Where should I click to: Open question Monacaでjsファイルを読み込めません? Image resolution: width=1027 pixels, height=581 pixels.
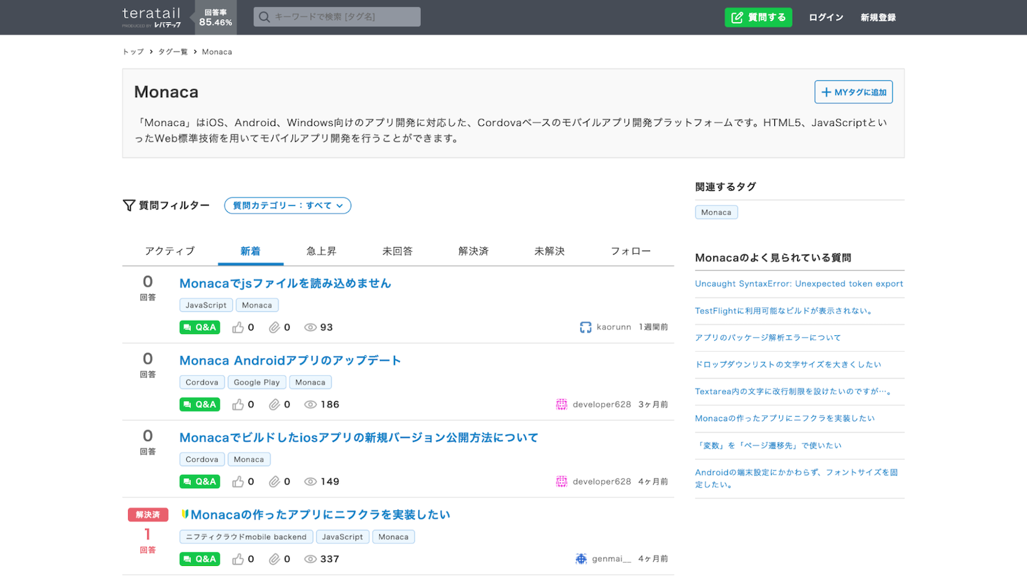pos(285,283)
